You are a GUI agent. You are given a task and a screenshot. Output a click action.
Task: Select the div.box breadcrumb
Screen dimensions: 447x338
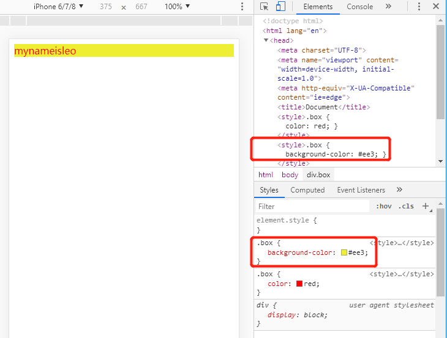[318, 175]
